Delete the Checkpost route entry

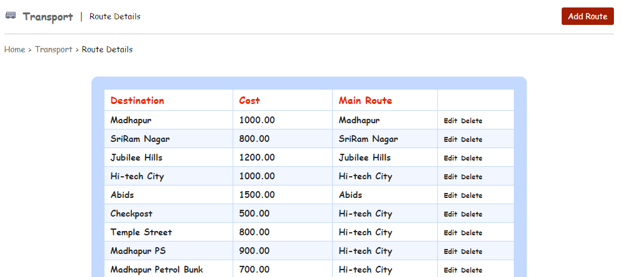pos(471,214)
